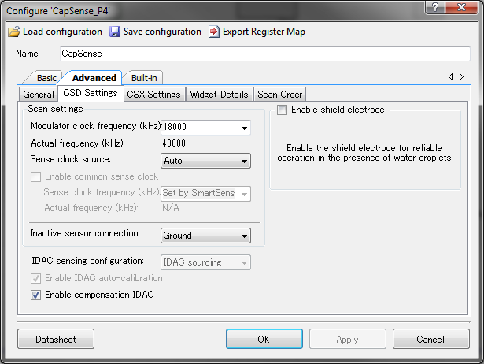Click the Export Register Map icon
The width and height of the screenshot is (484, 364).
coord(214,32)
